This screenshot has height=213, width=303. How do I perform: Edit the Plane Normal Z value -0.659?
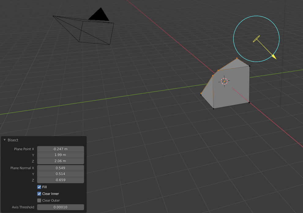point(61,180)
